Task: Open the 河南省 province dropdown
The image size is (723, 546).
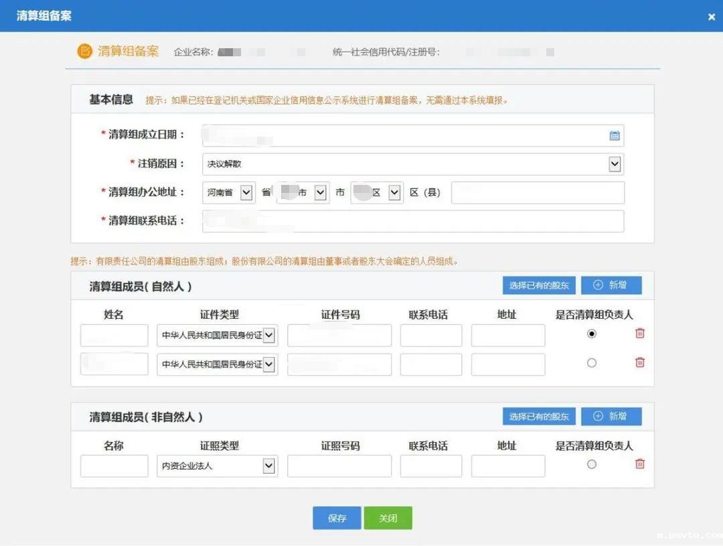Action: pos(246,193)
